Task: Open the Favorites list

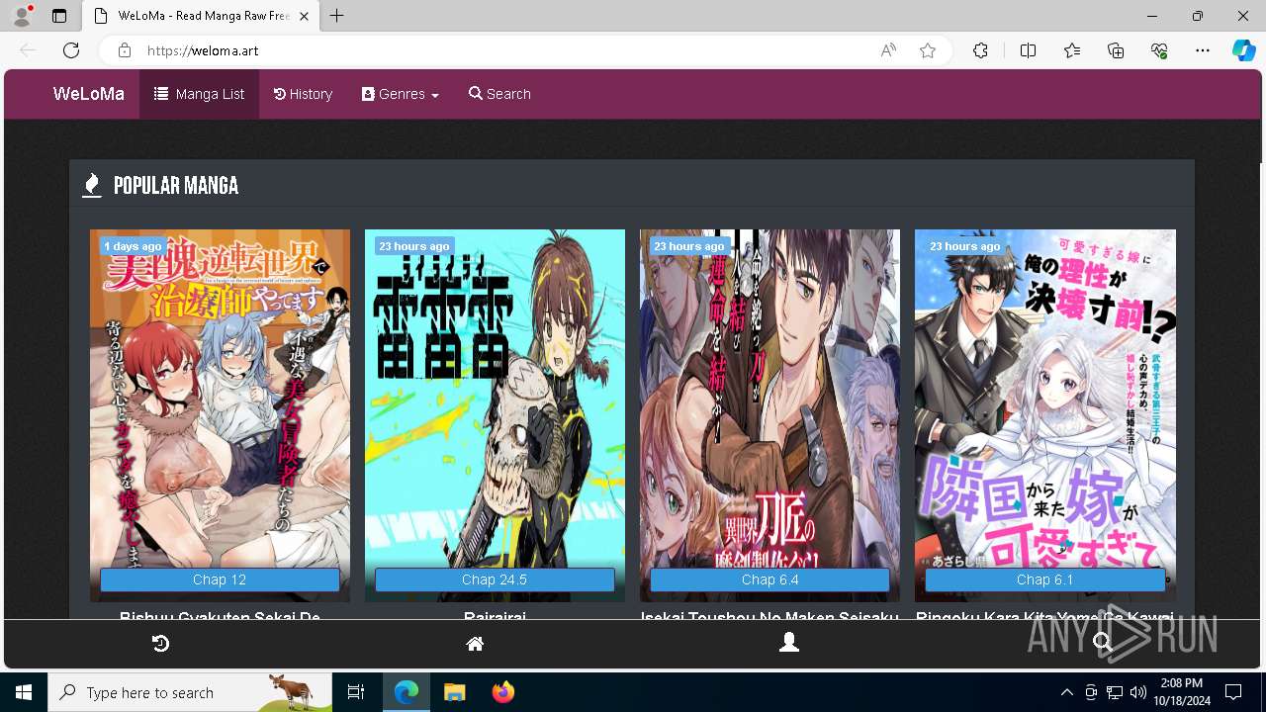Action: click(x=1072, y=50)
